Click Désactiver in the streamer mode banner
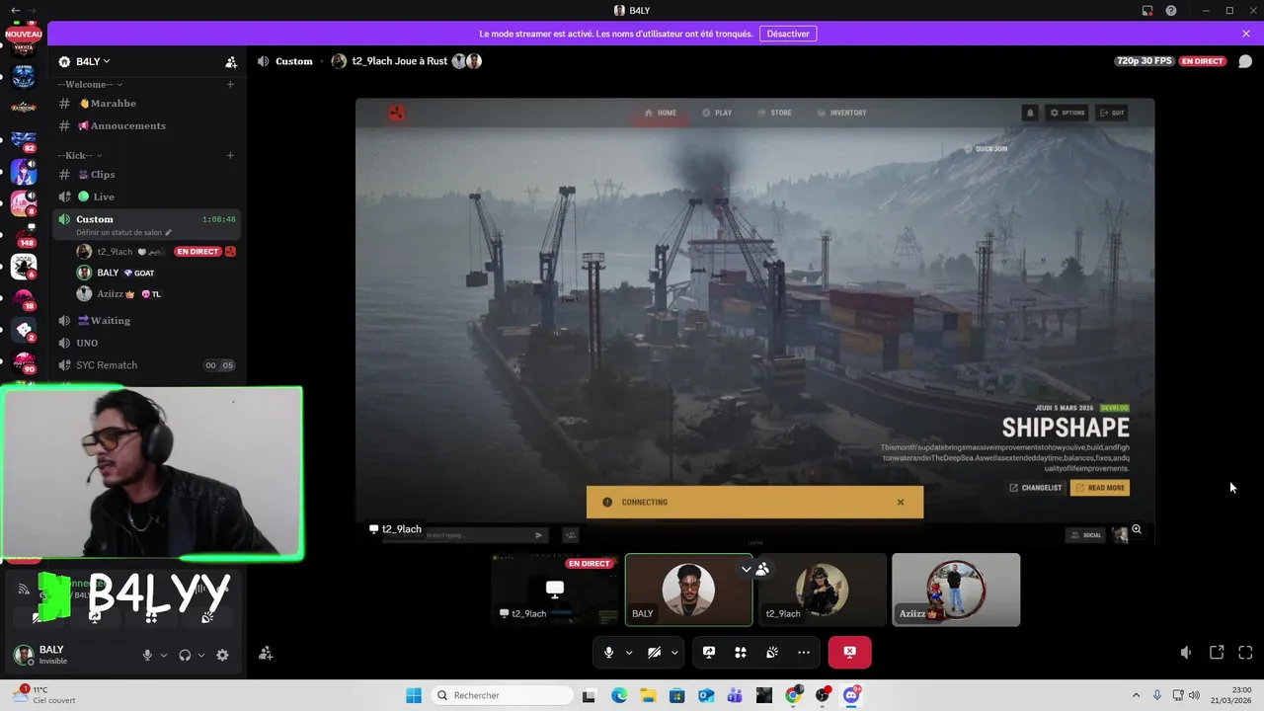 click(x=788, y=34)
